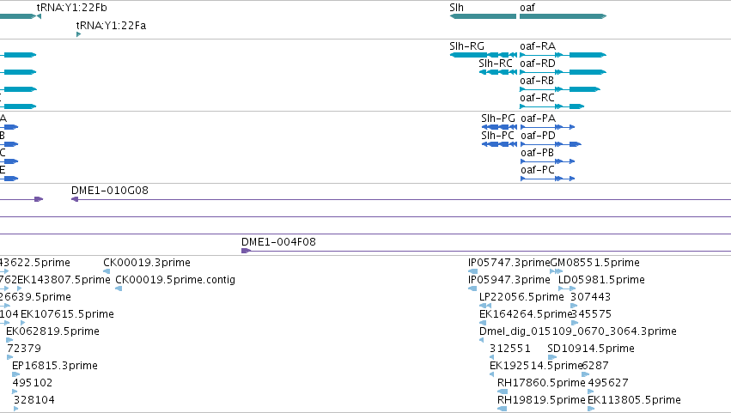Select the DME1-010G08 arrow glyph
Viewport: 731px width, 413px height.
pyautogui.click(x=75, y=199)
